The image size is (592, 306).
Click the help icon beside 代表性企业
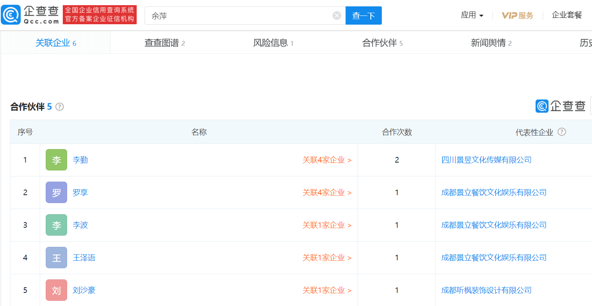561,132
